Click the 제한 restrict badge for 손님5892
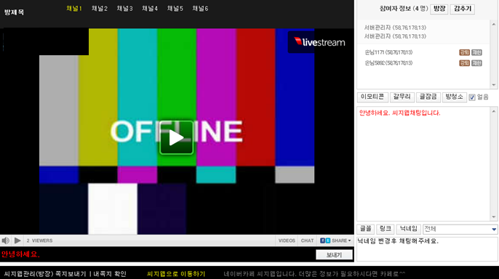 [x=476, y=63]
